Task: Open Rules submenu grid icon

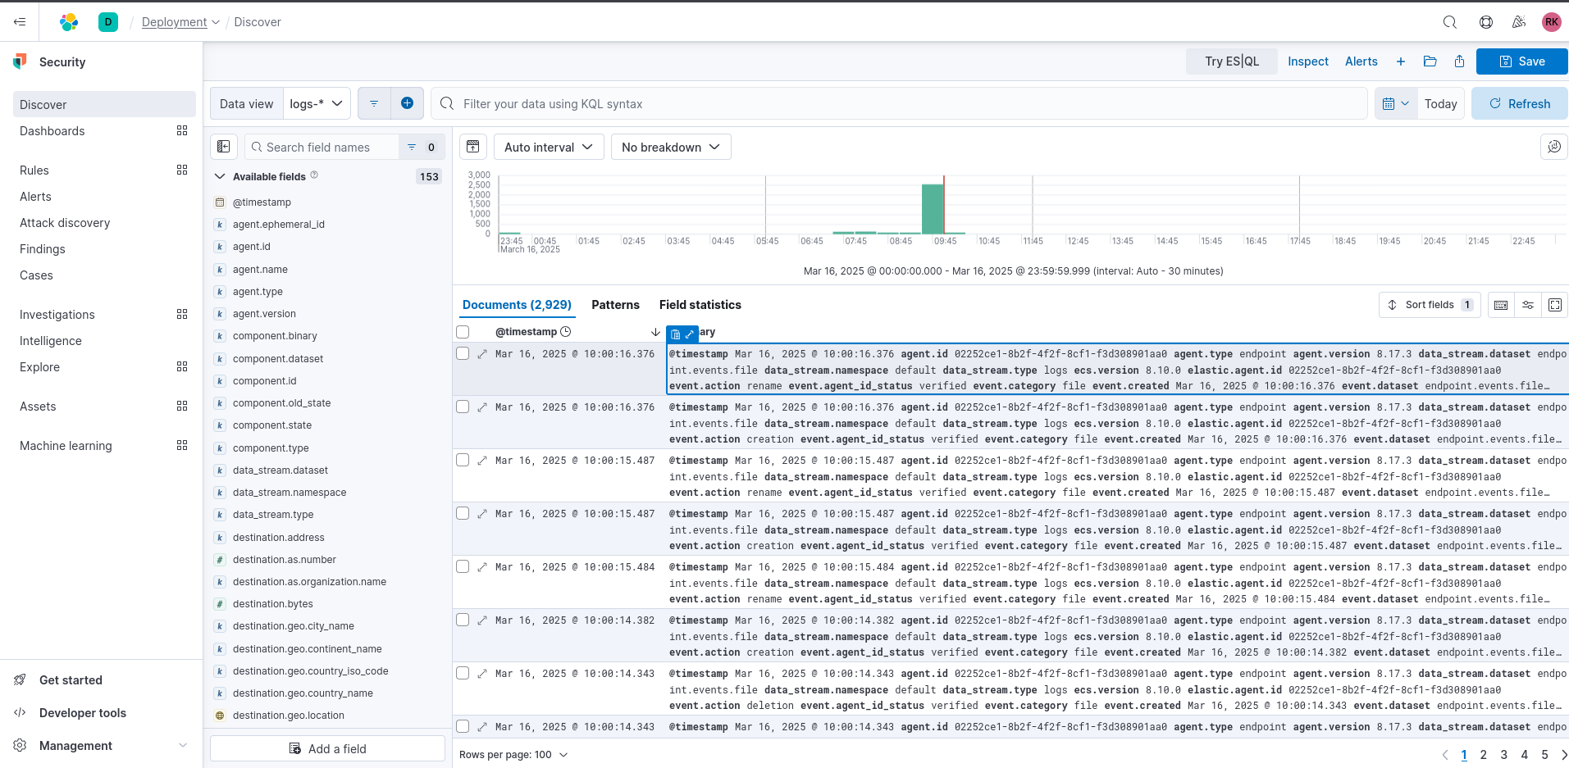Action: pos(182,170)
